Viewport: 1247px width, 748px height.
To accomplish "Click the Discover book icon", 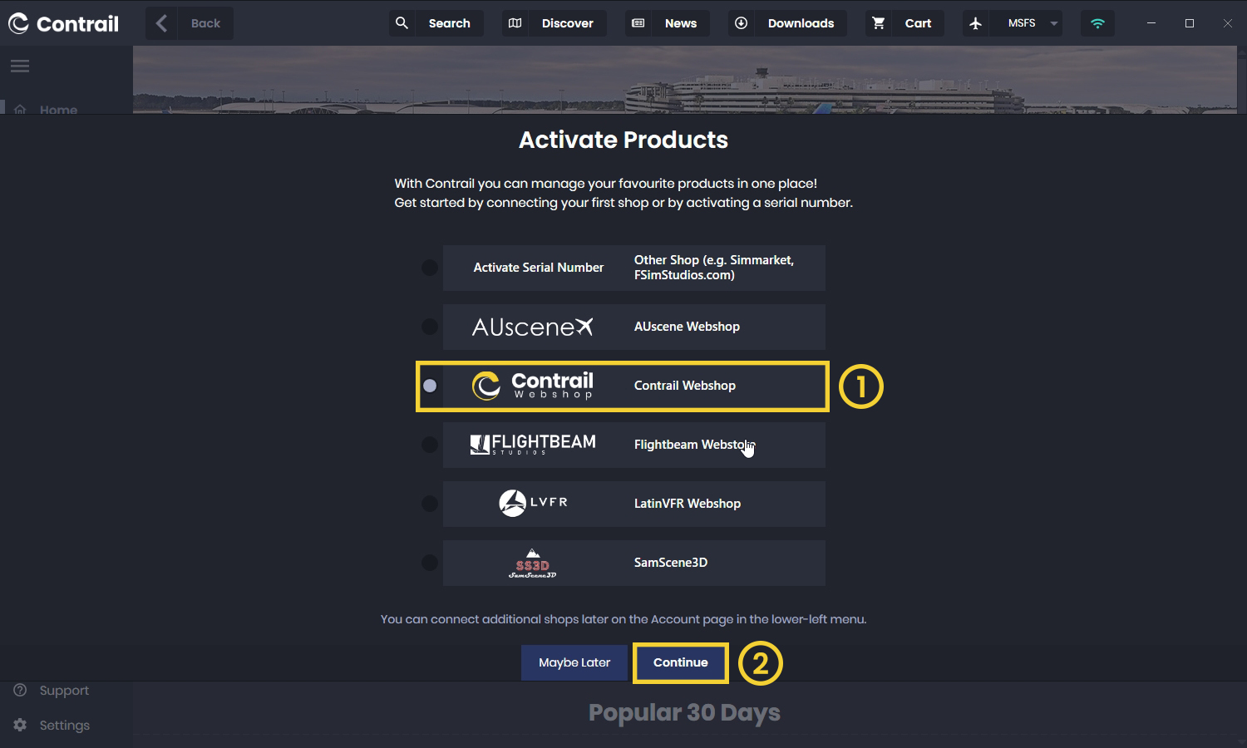I will pyautogui.click(x=515, y=23).
